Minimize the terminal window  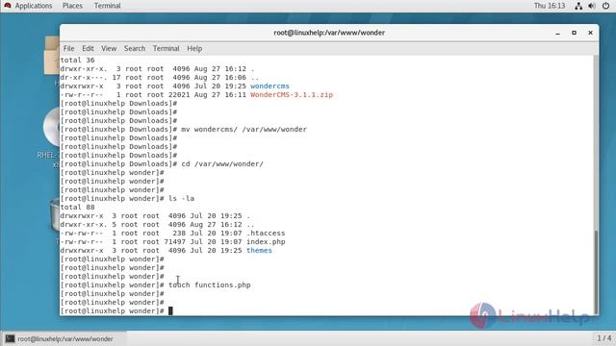coord(558,34)
